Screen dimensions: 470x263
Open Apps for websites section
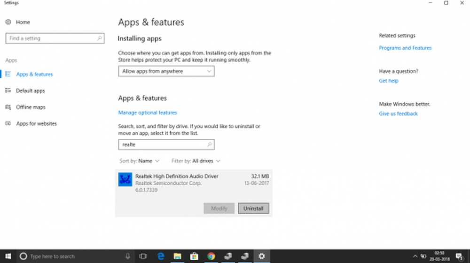(x=36, y=124)
